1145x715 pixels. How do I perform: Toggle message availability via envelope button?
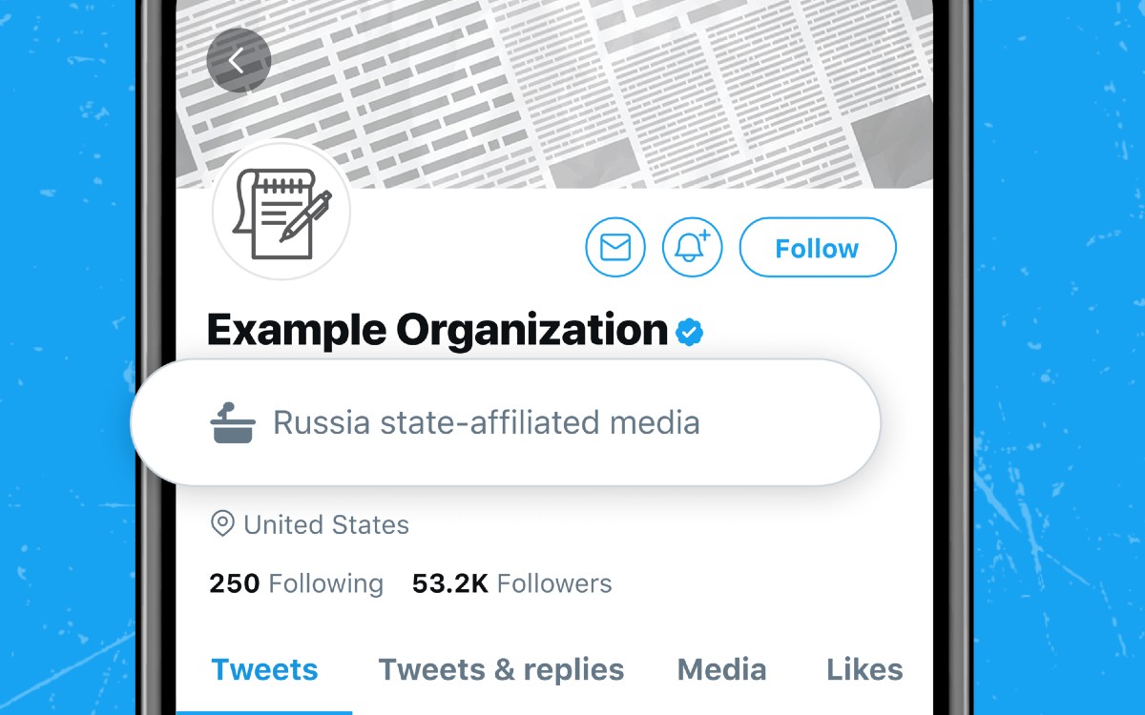pos(615,247)
